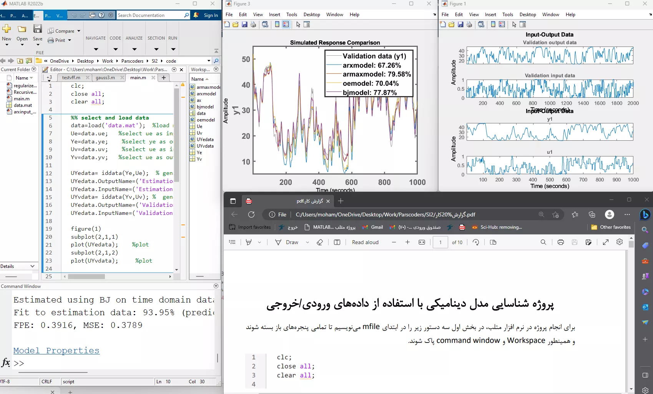Expand the RUN section arrow
This screenshot has height=394, width=653.
[173, 49]
